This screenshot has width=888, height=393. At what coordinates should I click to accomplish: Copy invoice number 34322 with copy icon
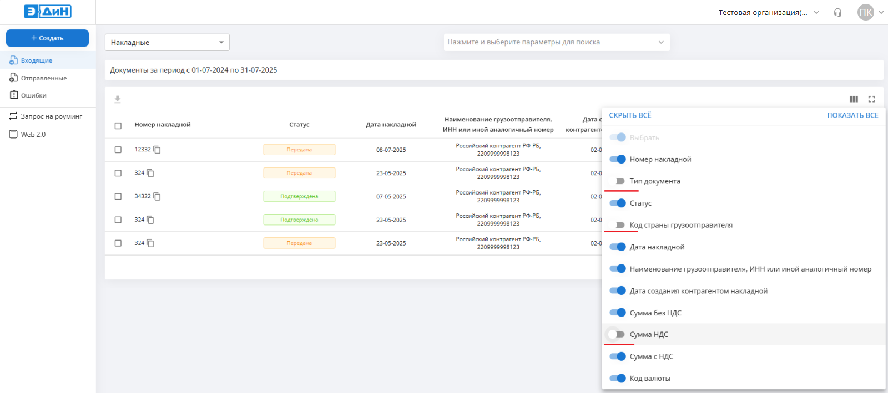[157, 196]
